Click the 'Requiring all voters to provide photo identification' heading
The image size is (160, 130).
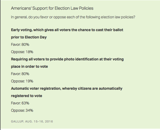pyautogui.click(x=67, y=59)
